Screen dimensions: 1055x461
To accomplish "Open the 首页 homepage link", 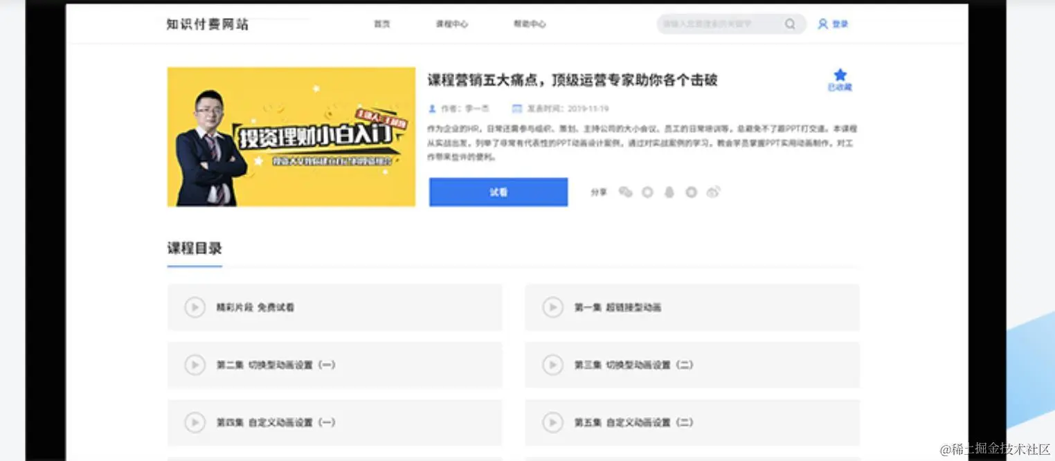I will (x=381, y=24).
